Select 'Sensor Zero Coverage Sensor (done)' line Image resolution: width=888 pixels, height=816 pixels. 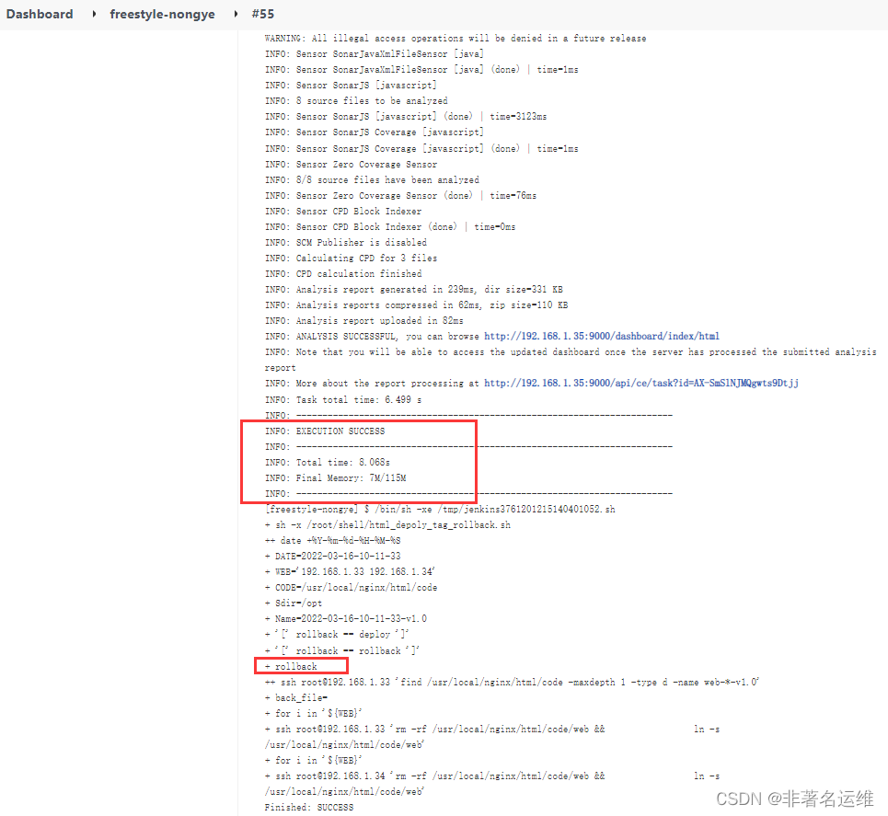[x=400, y=196]
